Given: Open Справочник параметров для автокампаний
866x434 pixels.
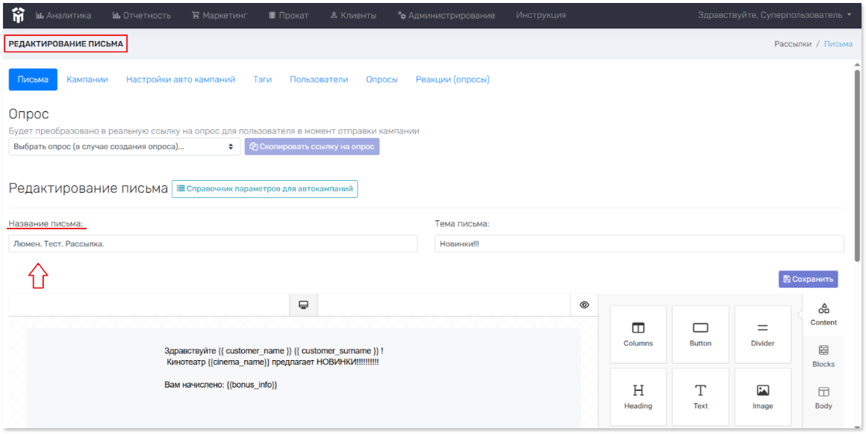Looking at the screenshot, I should pyautogui.click(x=264, y=189).
